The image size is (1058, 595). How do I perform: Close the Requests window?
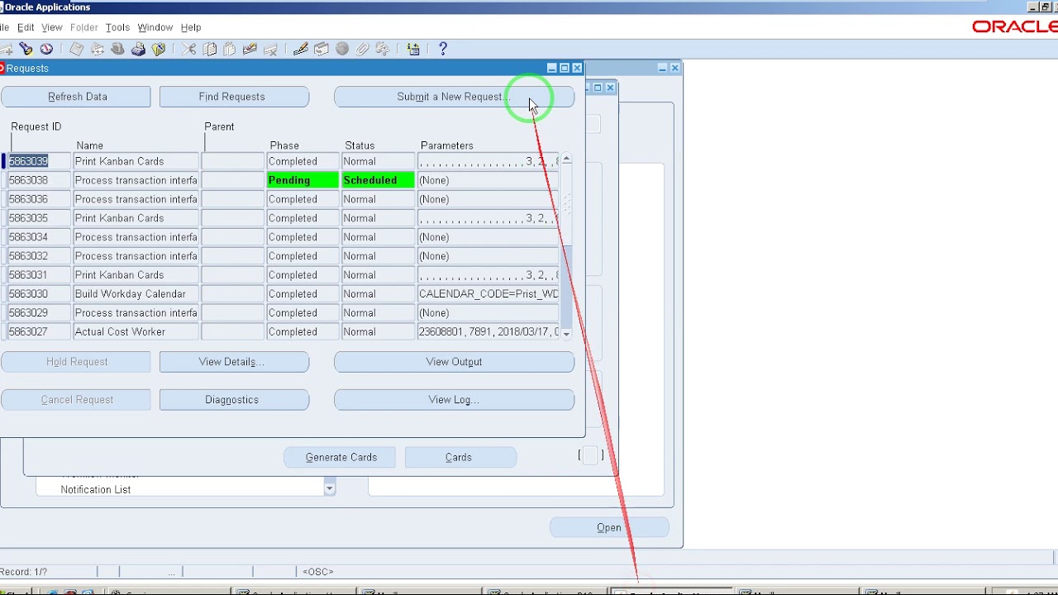[x=577, y=69]
